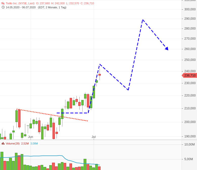This screenshot has width=197, height=170.
Task: Click the Jun month label on time axis
Action: click(30, 137)
